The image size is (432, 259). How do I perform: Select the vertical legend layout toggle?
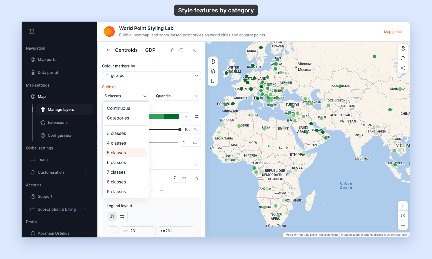[x=112, y=216]
